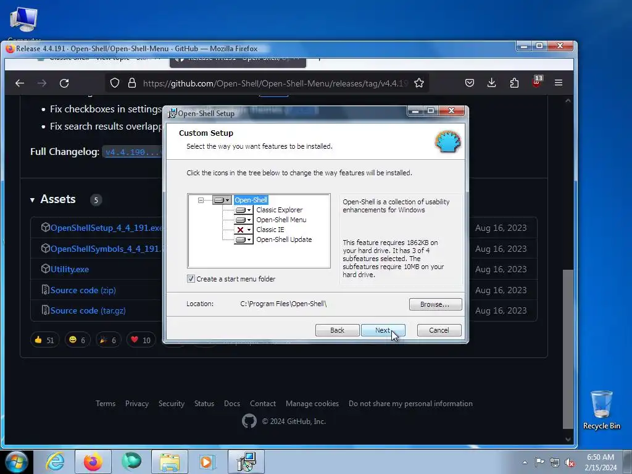Click GitHub octocat logo in footer

click(x=249, y=421)
